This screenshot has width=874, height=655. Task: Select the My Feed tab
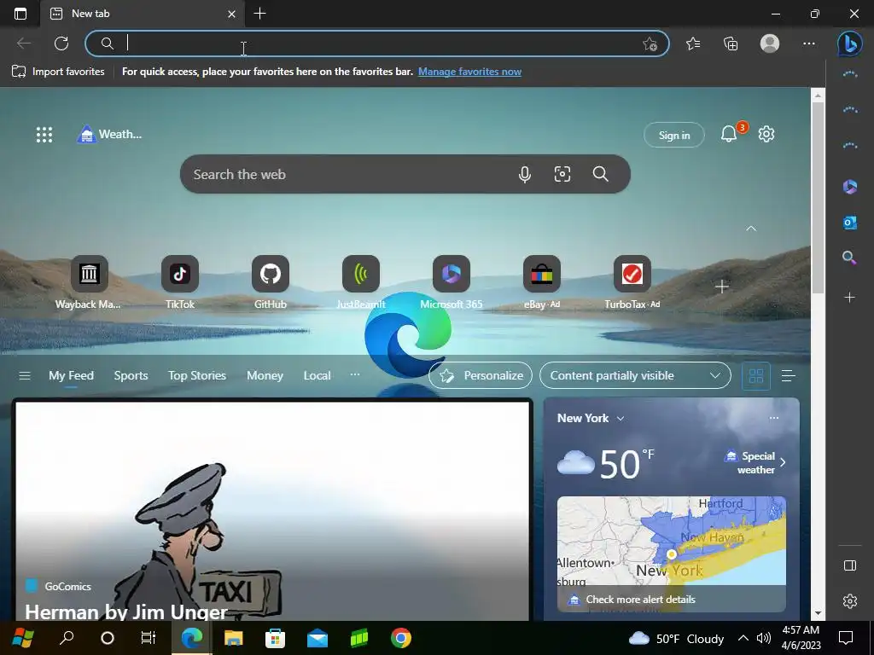pos(71,375)
